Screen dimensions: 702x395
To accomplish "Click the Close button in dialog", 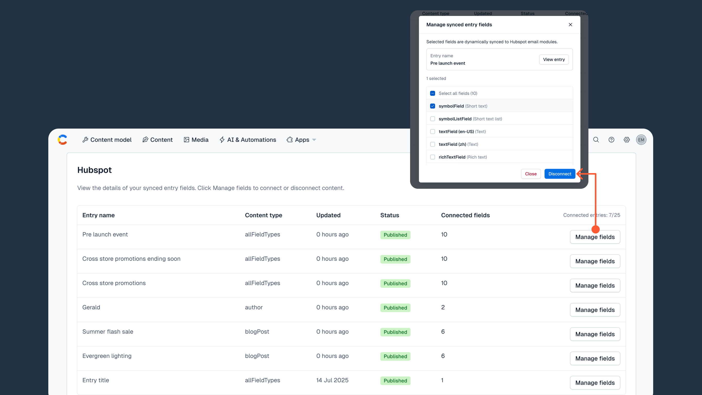I will (x=531, y=174).
